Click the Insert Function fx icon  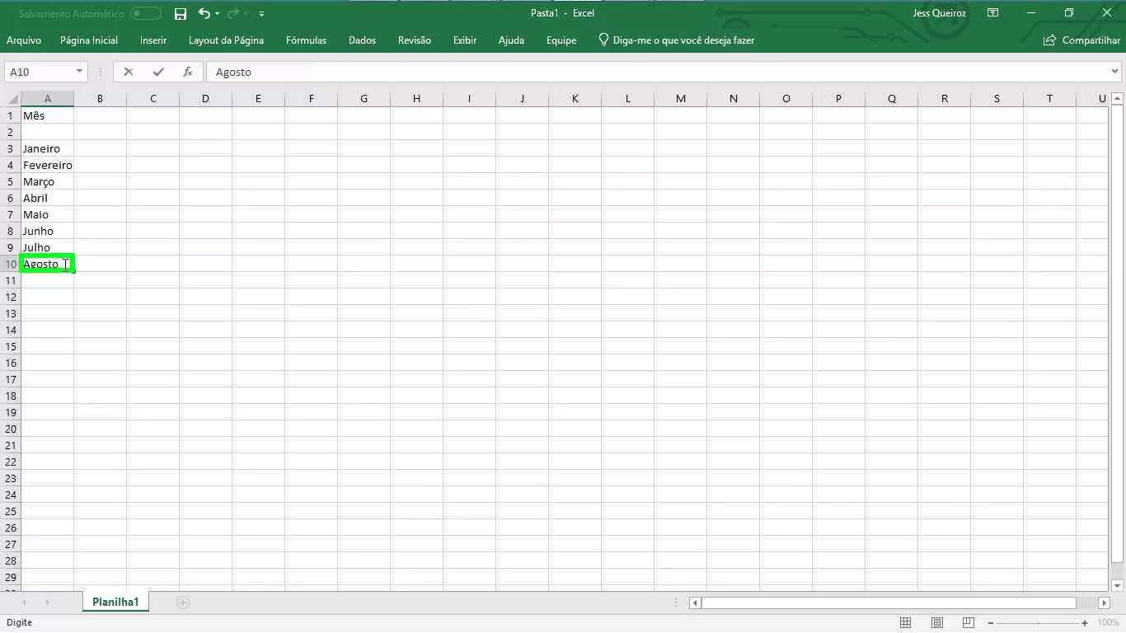click(188, 72)
